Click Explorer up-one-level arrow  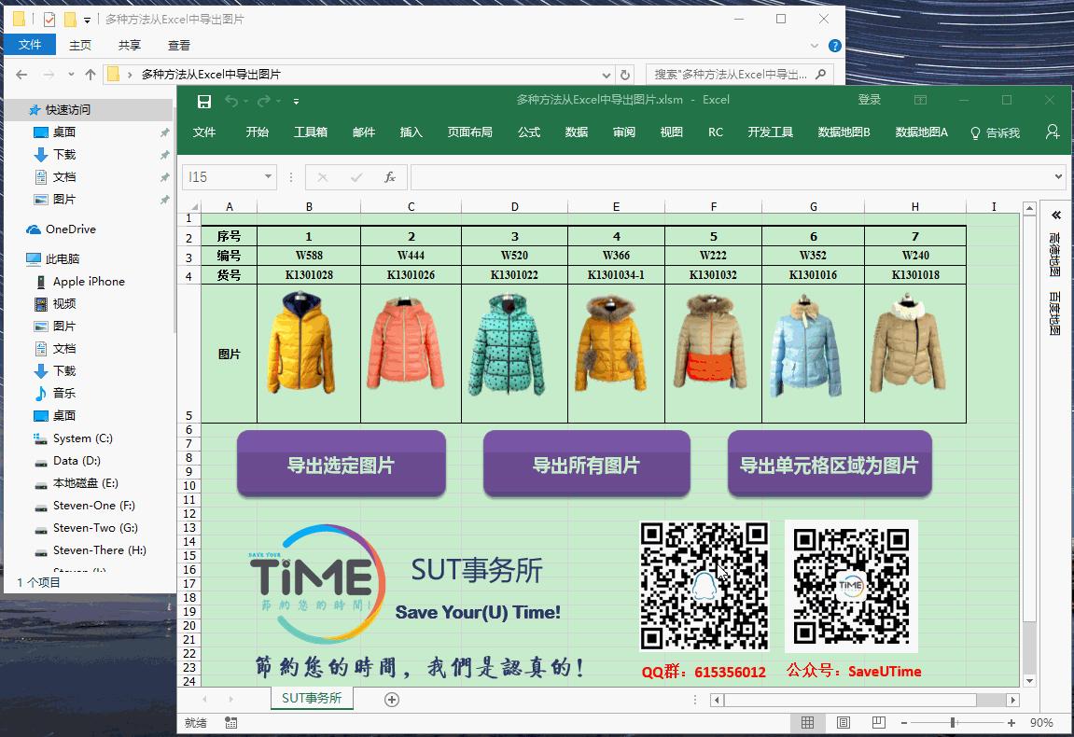91,74
